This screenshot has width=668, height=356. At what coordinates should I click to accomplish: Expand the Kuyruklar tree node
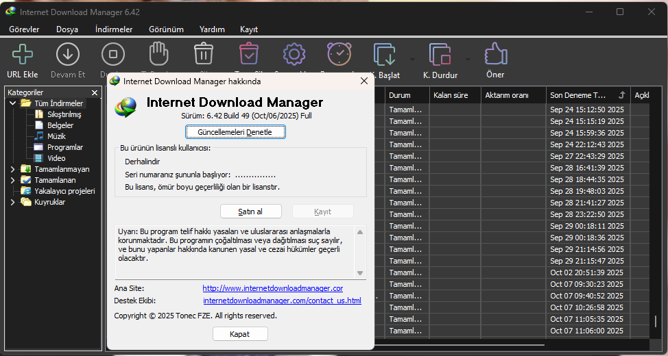pyautogui.click(x=12, y=202)
